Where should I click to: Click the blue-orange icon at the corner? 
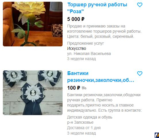[x=157, y=135]
